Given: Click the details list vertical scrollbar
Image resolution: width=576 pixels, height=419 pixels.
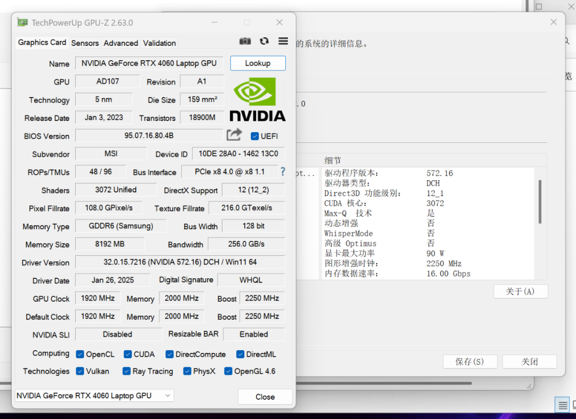Looking at the screenshot, I should (540, 202).
